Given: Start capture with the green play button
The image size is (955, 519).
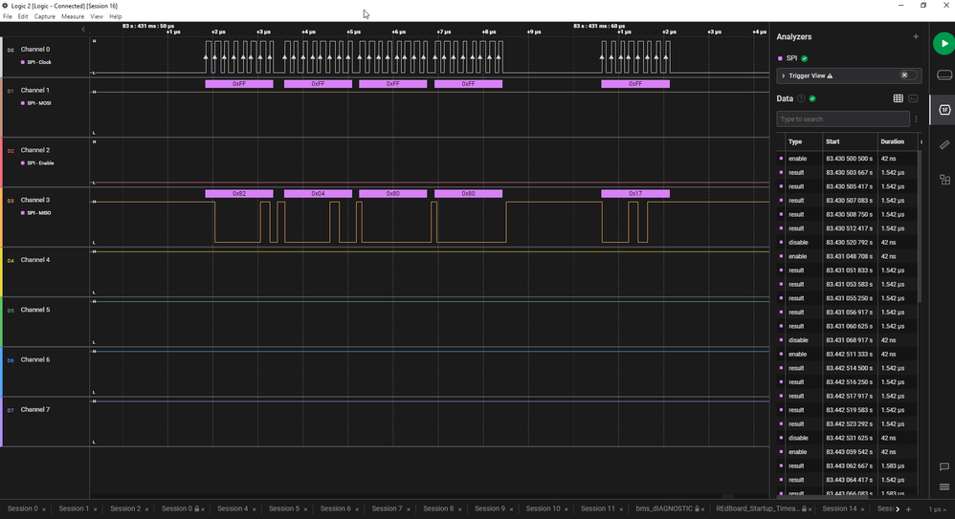Looking at the screenshot, I should [944, 44].
